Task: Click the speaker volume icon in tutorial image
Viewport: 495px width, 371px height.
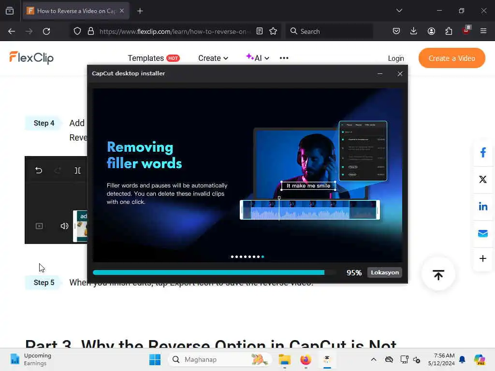Action: click(x=64, y=226)
